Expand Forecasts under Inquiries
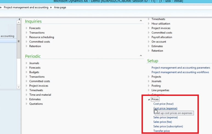The image size is (212, 134). [x=27, y=28]
